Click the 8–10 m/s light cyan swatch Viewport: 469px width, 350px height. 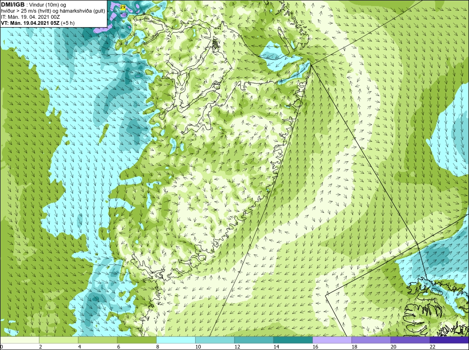click(x=176, y=340)
